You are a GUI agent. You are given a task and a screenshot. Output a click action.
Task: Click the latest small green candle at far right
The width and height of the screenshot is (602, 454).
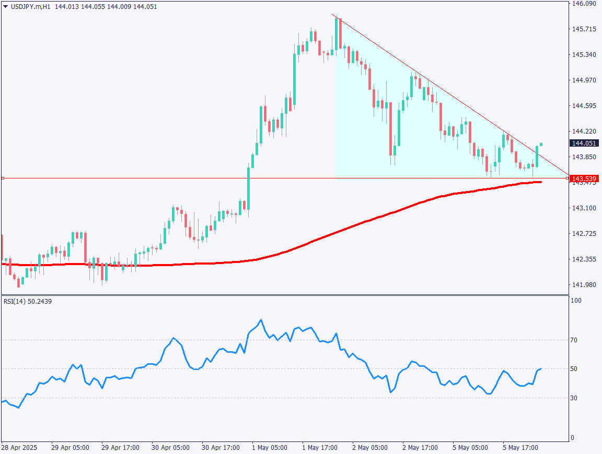point(541,144)
